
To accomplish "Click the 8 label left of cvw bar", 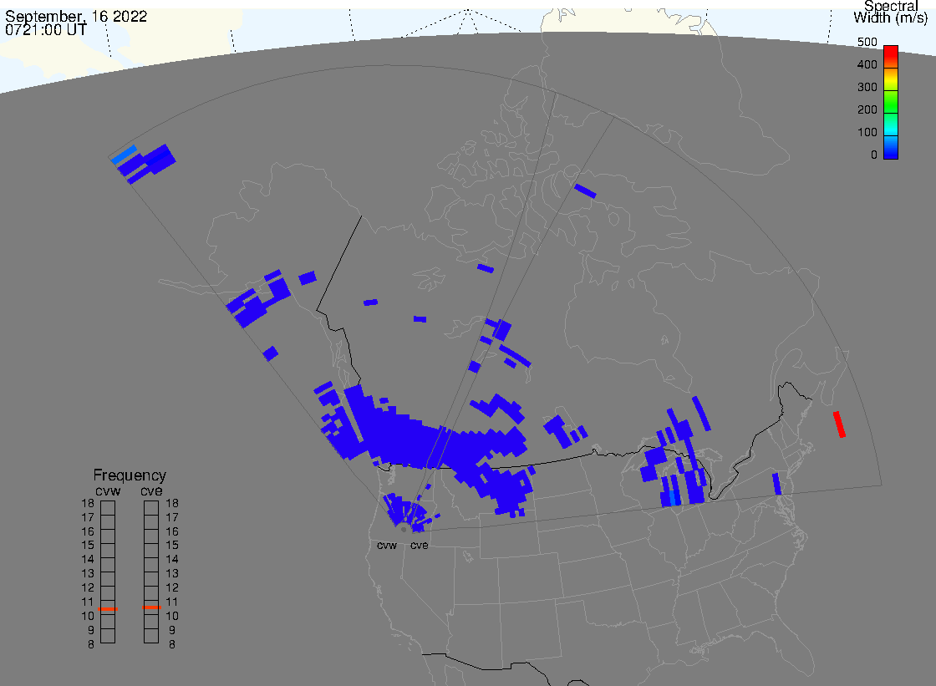I will (x=91, y=644).
